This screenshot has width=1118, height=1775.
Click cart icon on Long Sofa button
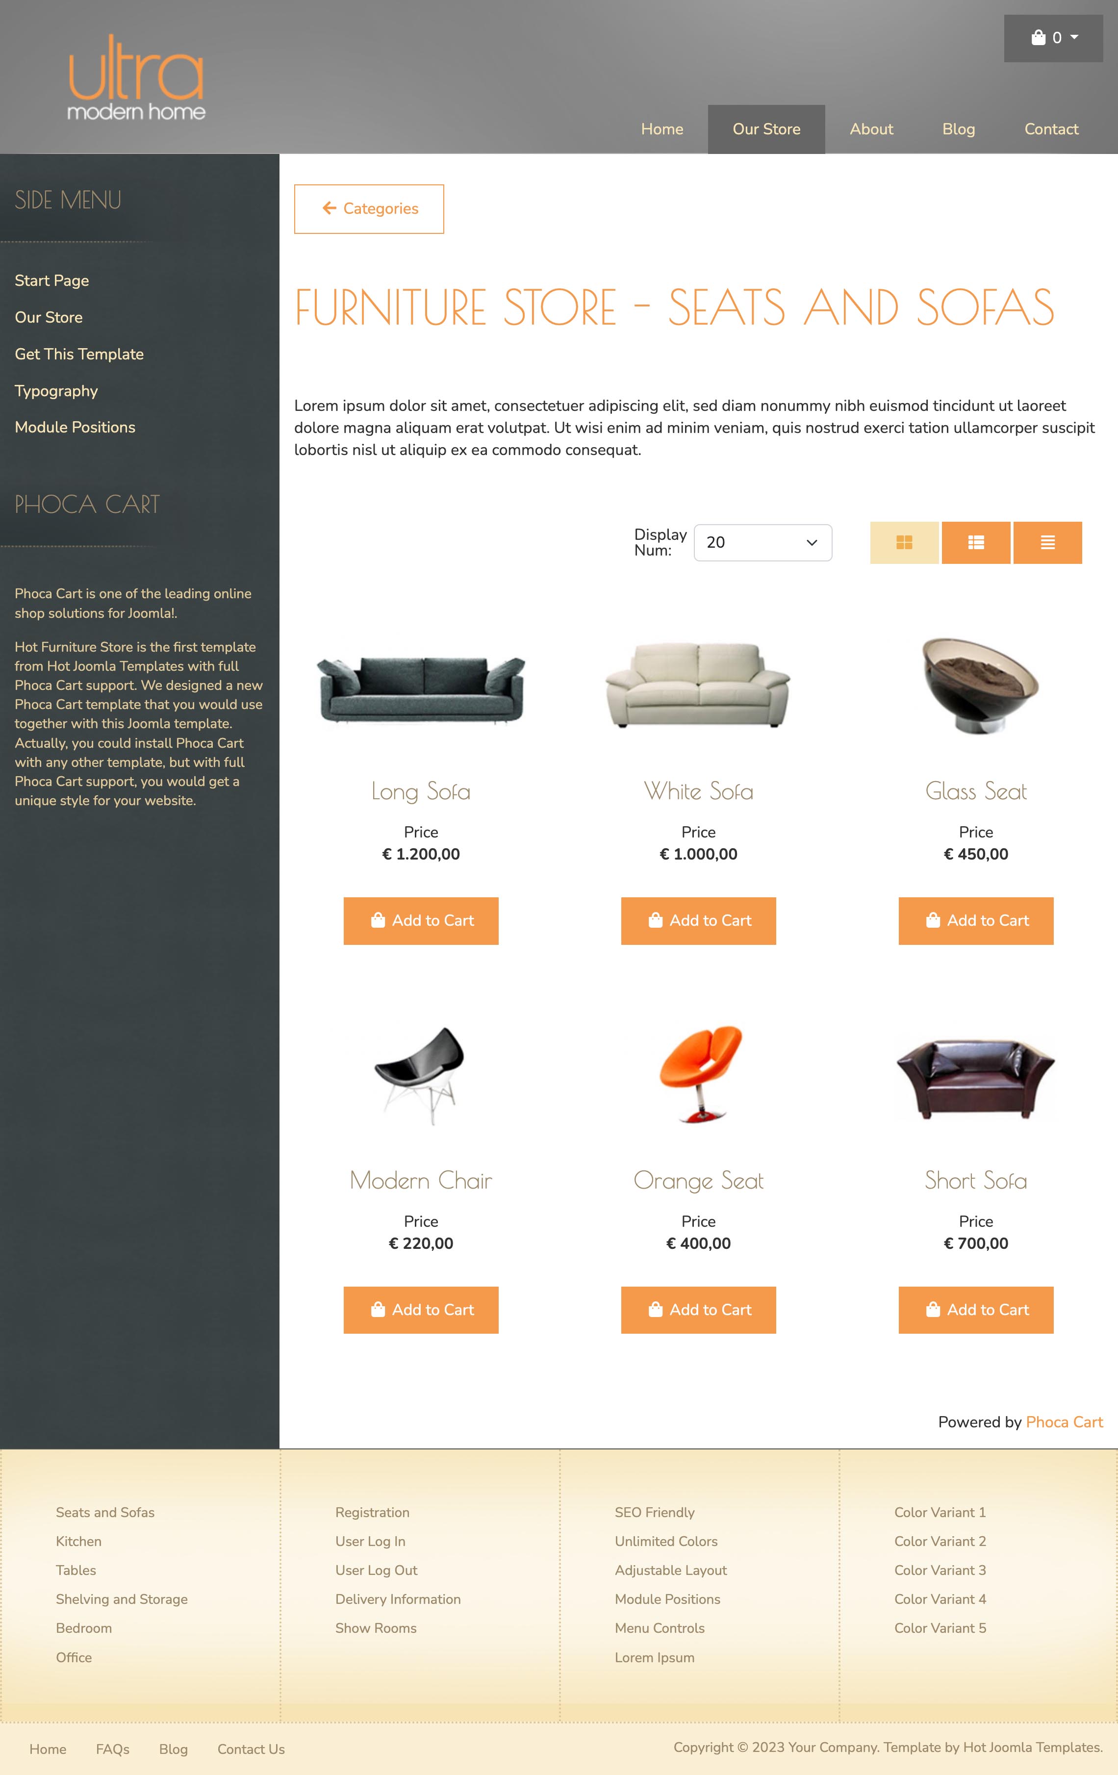(378, 920)
